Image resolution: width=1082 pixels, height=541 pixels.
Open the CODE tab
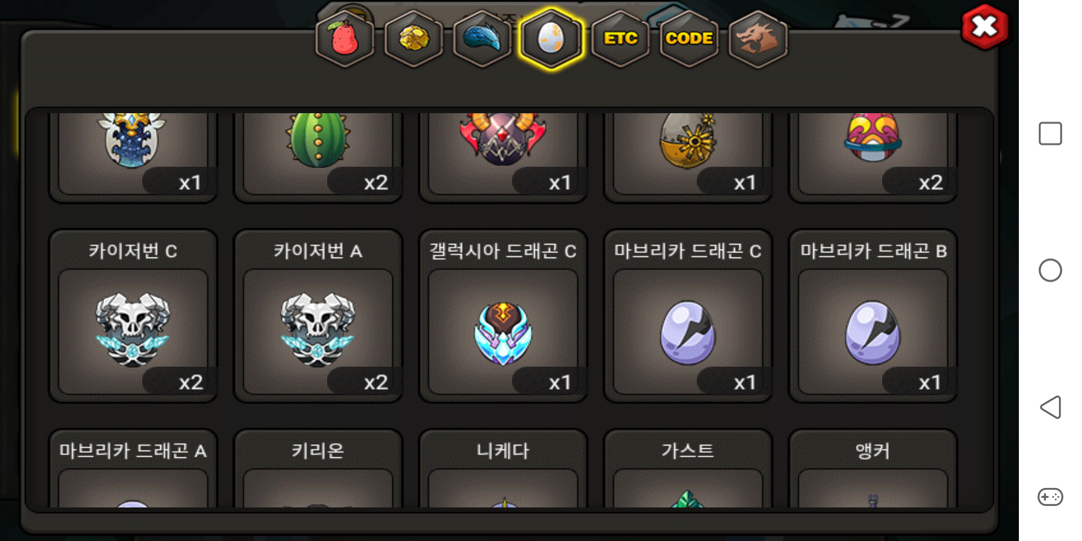pos(689,39)
